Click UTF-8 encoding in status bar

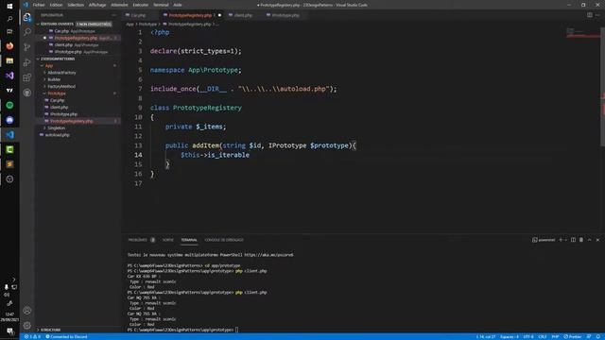[528, 336]
